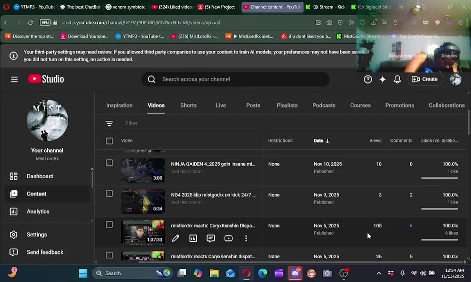Viewport: 471px width, 282px height.
Task: Switch to the Podcasts tab
Action: click(x=324, y=105)
